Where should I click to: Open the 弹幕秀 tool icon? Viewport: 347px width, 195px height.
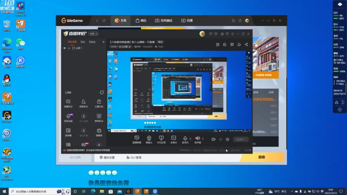coord(99,132)
